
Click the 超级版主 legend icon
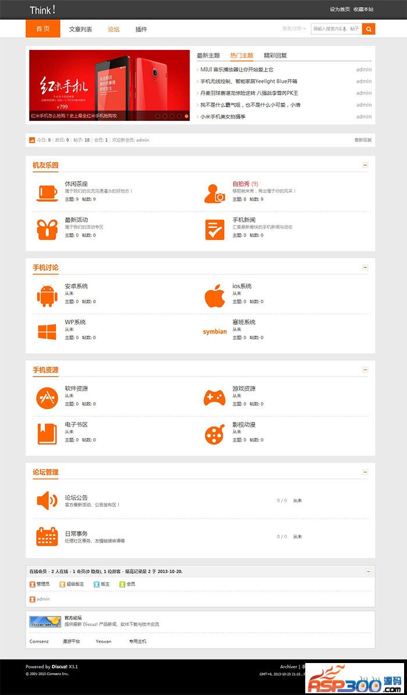pyautogui.click(x=62, y=584)
